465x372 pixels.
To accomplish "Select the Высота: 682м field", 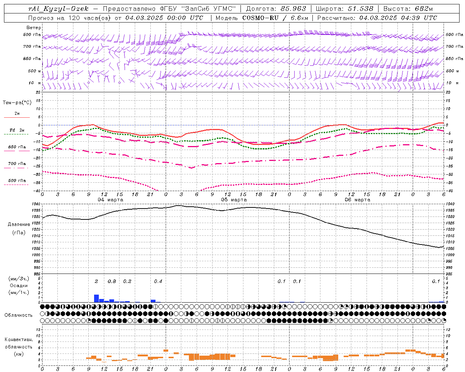I will coord(408,9).
